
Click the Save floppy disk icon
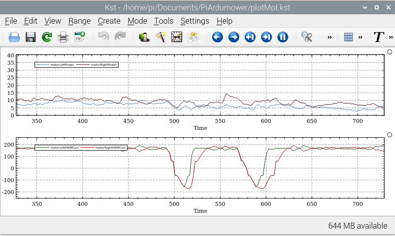point(31,37)
